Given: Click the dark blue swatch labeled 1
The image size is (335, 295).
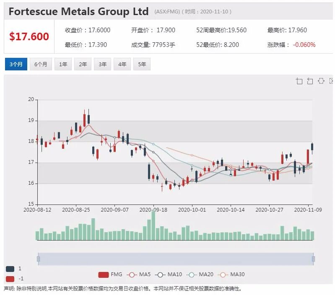Looking at the screenshot, I should 10,269.
